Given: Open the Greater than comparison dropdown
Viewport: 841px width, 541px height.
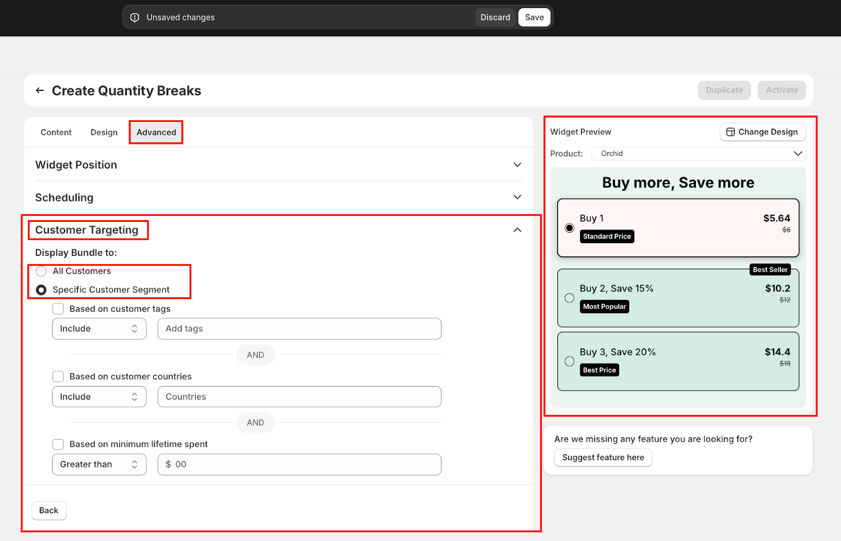Looking at the screenshot, I should tap(99, 464).
